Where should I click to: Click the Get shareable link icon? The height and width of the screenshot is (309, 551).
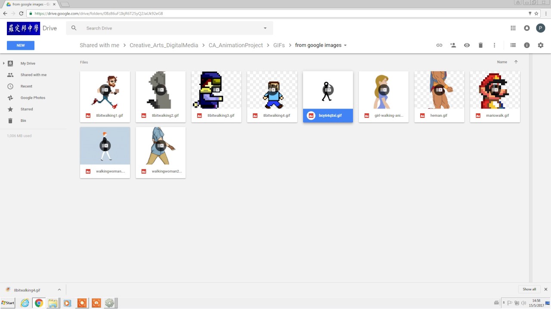[439, 45]
